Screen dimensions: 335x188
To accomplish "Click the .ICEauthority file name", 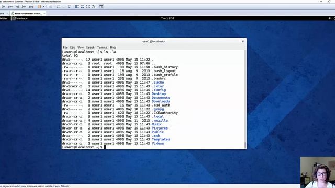I will pos(165,113).
